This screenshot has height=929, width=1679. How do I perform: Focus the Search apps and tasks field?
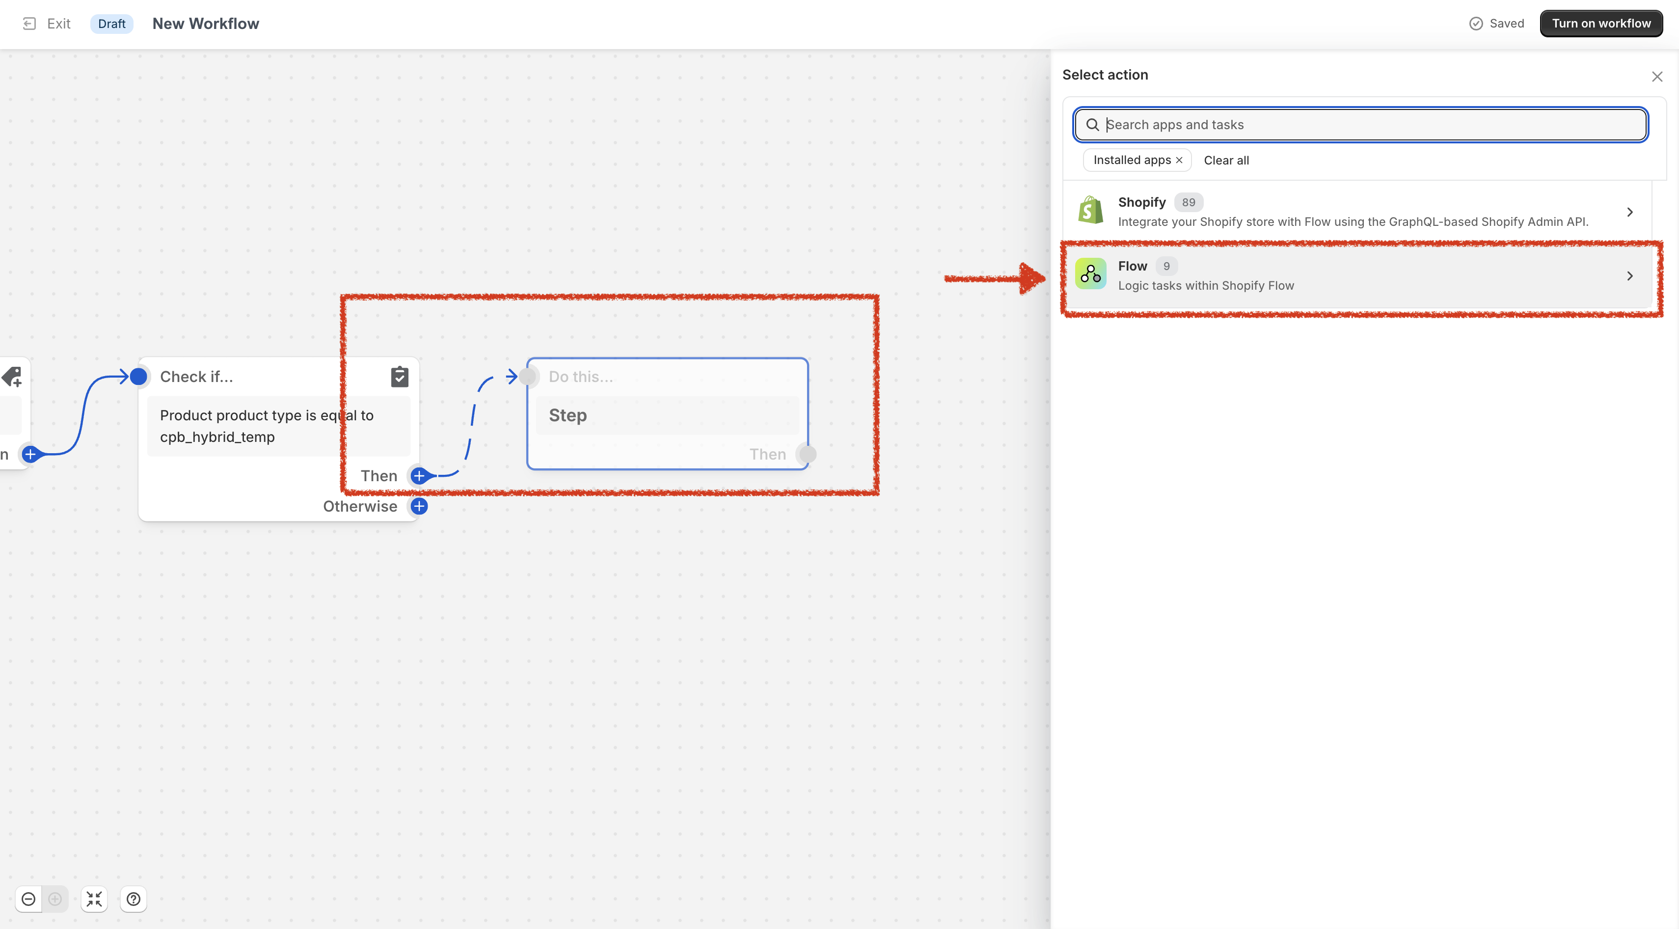point(1360,125)
